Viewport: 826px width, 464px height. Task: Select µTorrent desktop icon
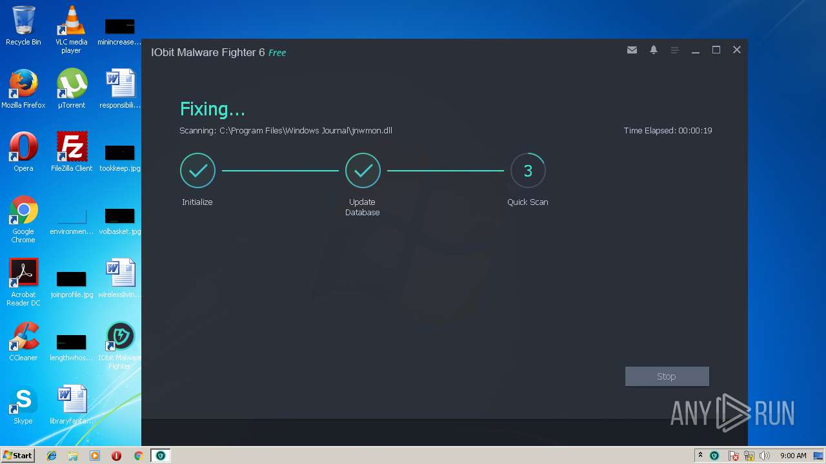71,89
